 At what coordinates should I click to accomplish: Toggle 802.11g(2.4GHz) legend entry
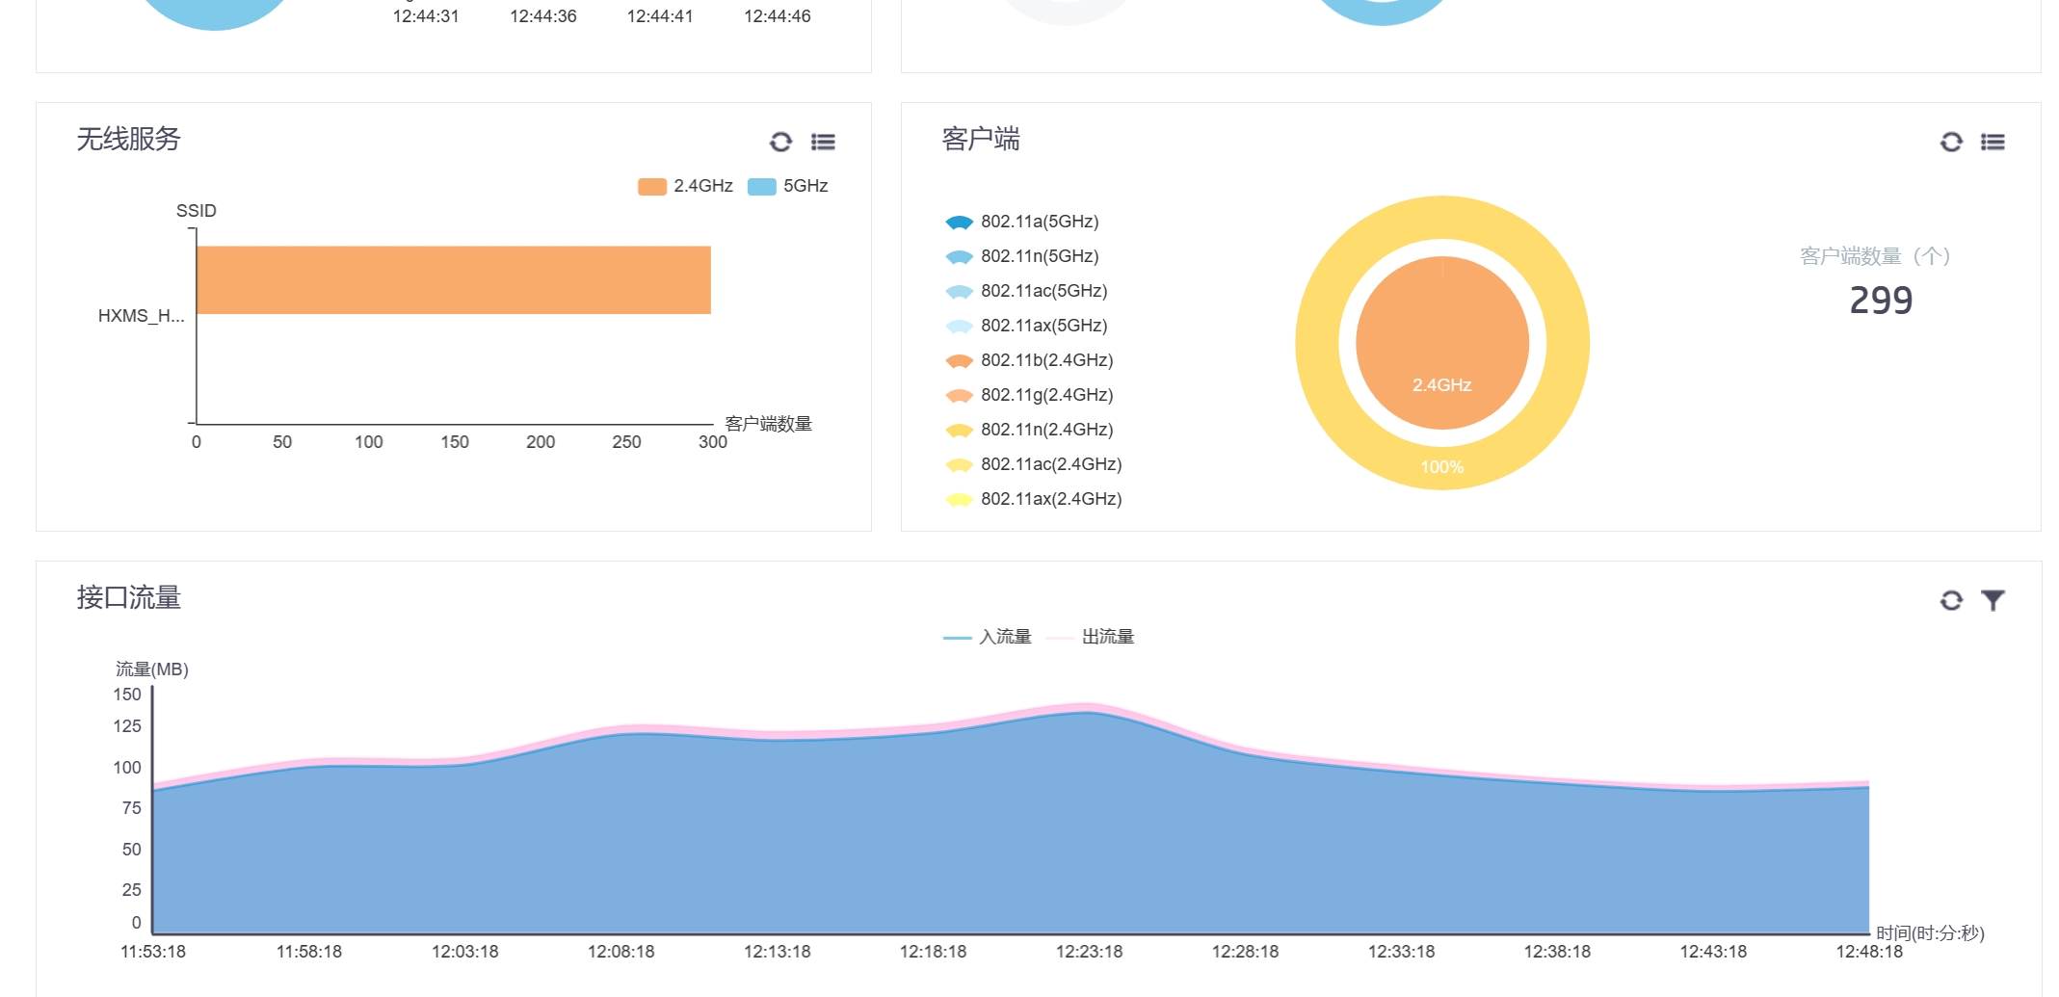click(1029, 395)
